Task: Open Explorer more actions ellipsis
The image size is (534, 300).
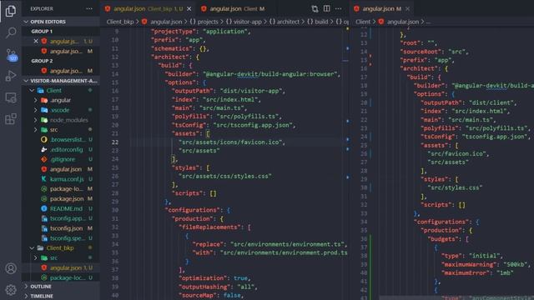Action: (89, 9)
